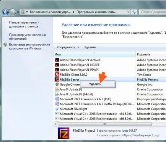Click .NET Framework 4.6.1 Hotfix Rollup icon
166x142 pixels.
pos(57,104)
